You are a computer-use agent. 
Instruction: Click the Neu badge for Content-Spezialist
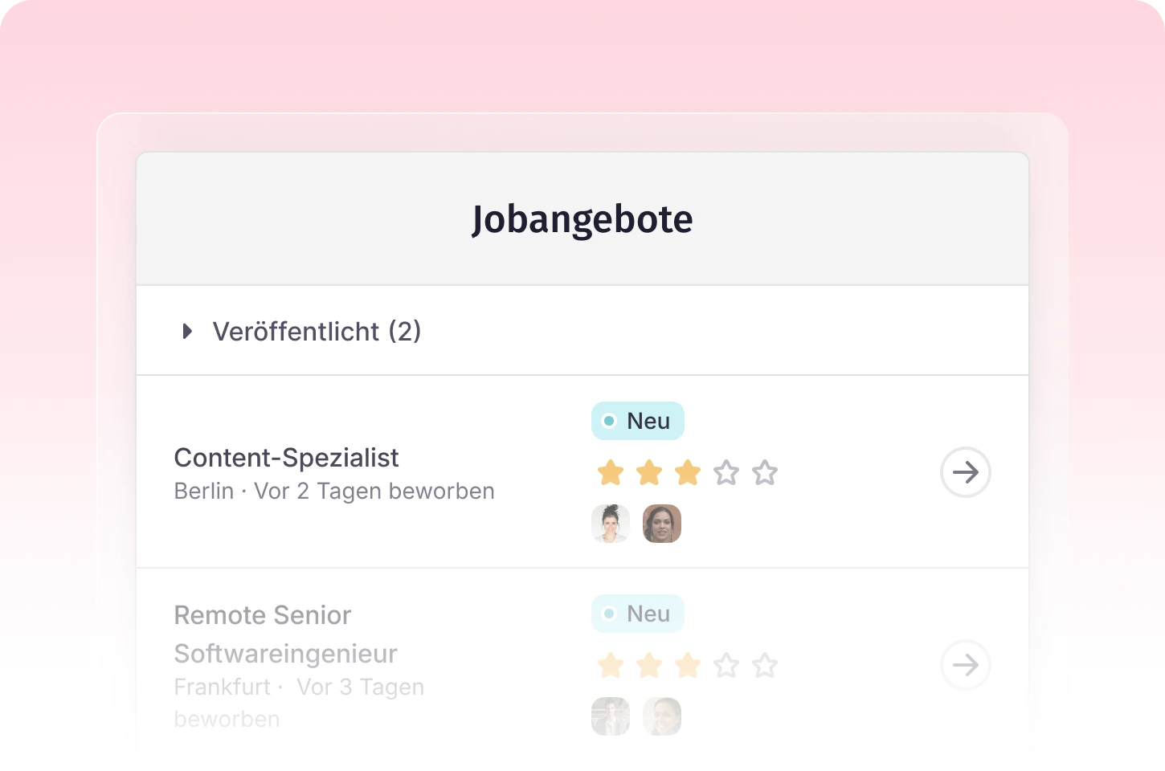(x=637, y=421)
